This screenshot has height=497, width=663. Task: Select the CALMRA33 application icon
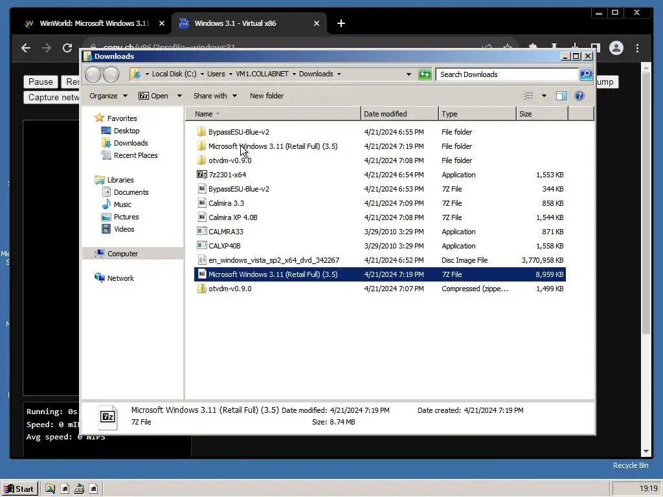(x=202, y=232)
